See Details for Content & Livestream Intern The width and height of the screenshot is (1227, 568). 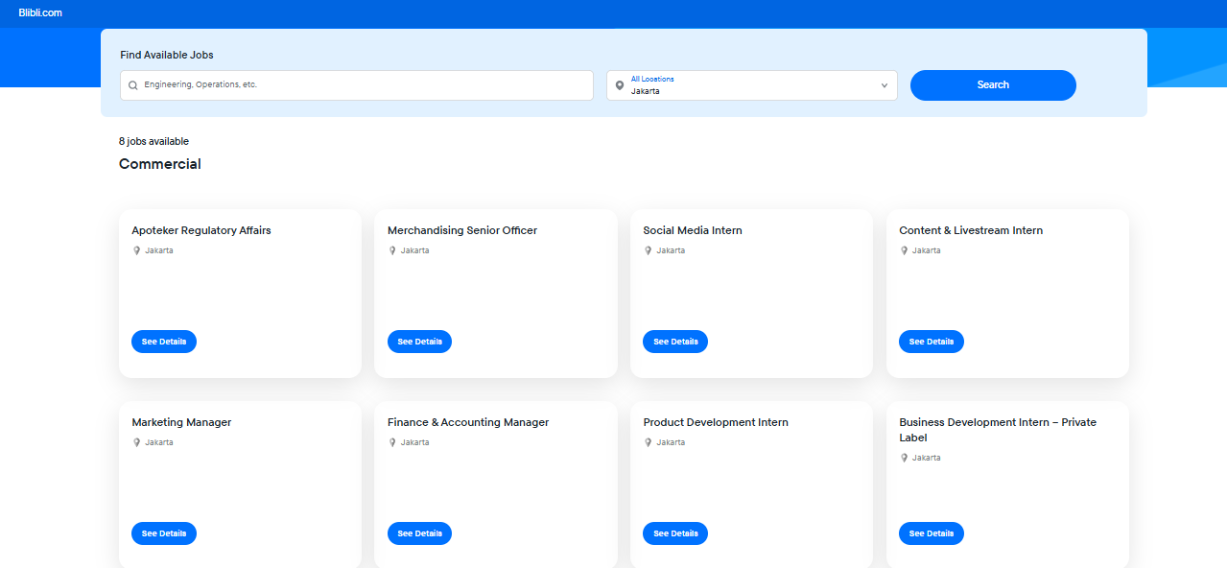coord(931,342)
